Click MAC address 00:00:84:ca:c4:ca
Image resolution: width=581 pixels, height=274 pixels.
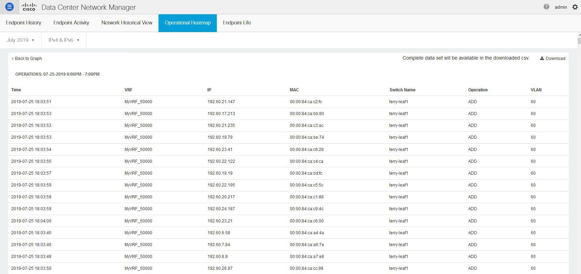click(x=307, y=161)
